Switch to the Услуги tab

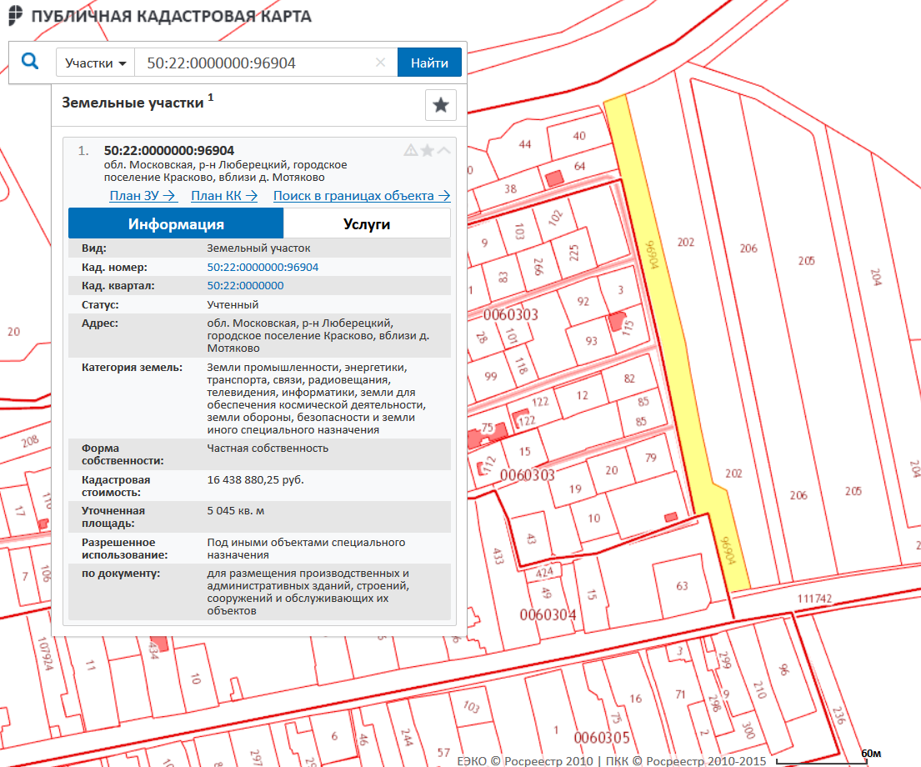click(x=367, y=224)
